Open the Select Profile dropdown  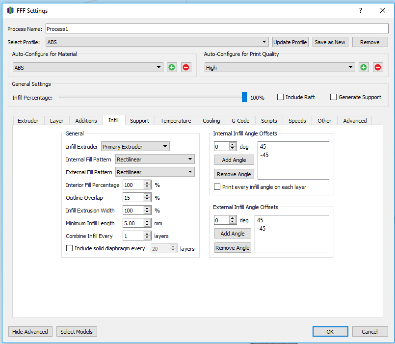[x=157, y=42]
